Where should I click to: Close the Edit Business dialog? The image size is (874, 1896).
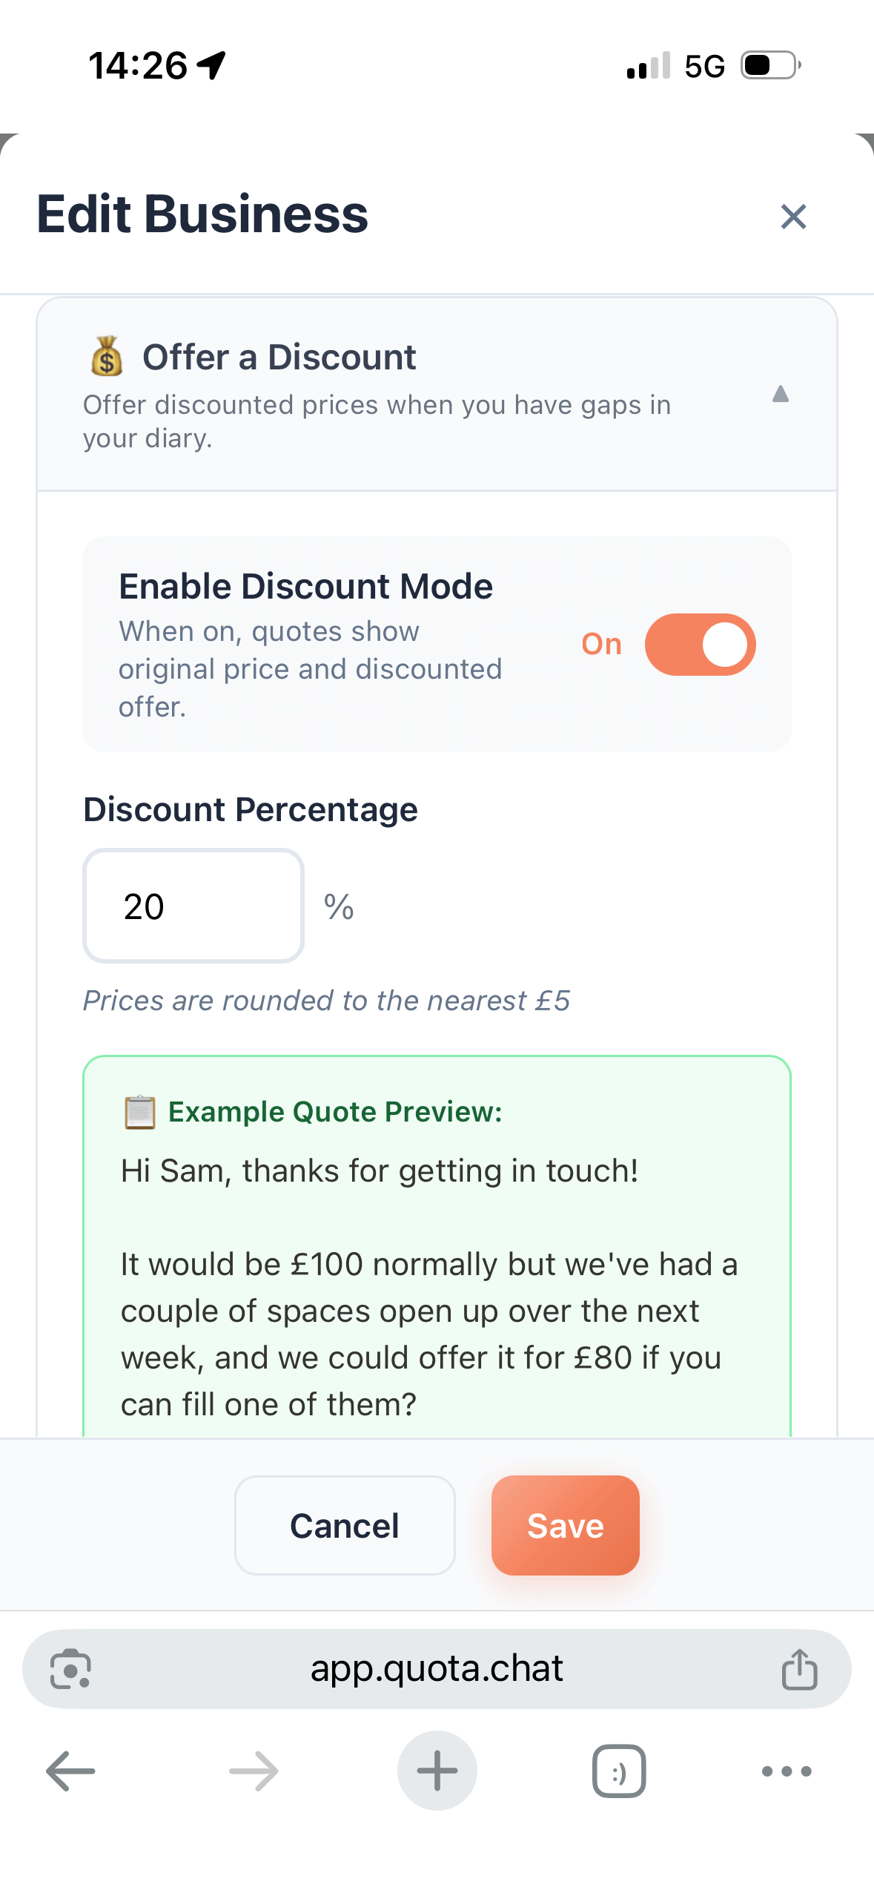(792, 217)
